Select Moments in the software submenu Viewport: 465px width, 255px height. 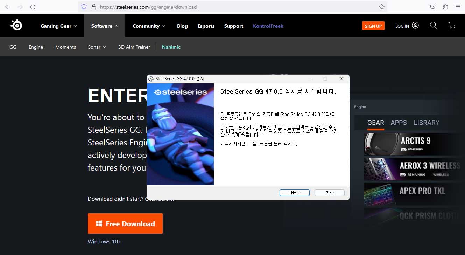[65, 47]
